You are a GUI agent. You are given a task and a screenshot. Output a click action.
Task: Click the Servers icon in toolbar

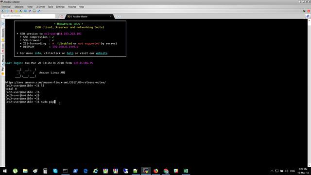(7, 11)
